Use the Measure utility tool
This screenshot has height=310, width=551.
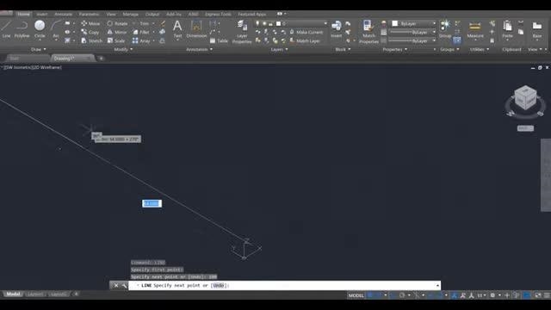click(475, 29)
